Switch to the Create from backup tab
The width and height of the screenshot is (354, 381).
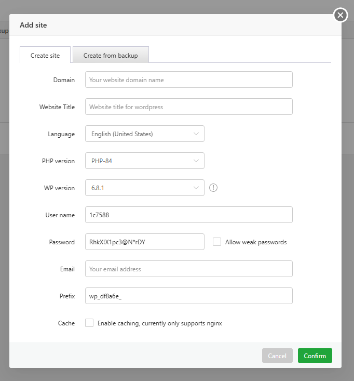(111, 55)
